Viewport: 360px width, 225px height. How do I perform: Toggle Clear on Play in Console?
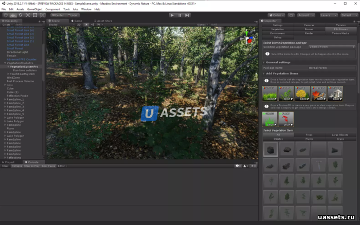click(x=31, y=166)
